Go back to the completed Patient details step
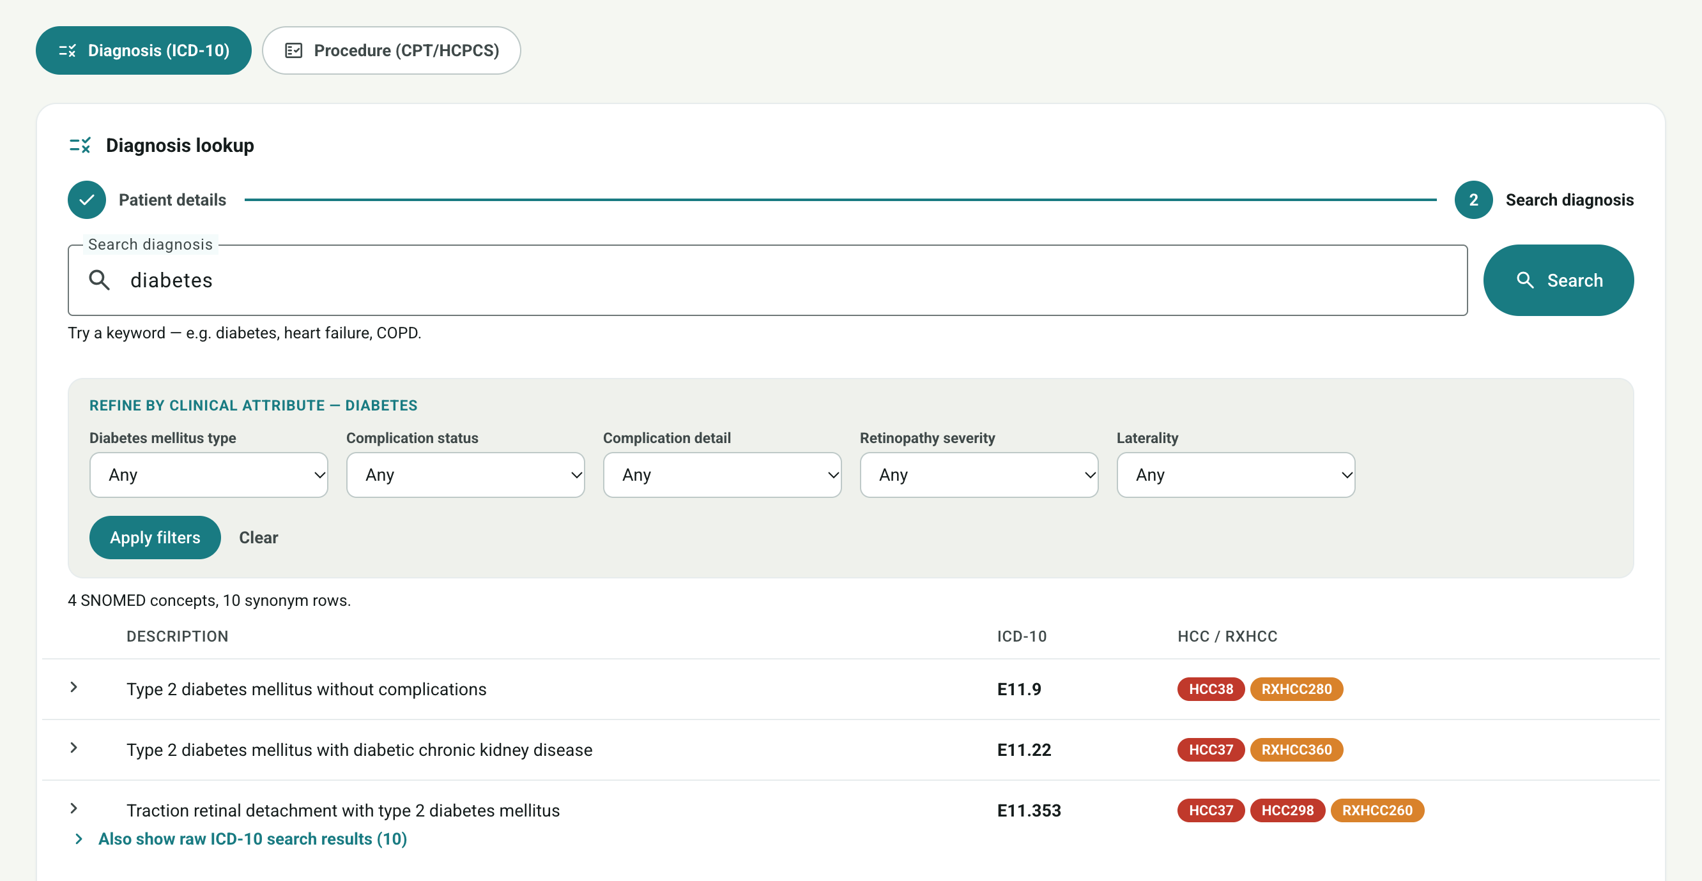Image resolution: width=1702 pixels, height=881 pixels. pyautogui.click(x=86, y=199)
